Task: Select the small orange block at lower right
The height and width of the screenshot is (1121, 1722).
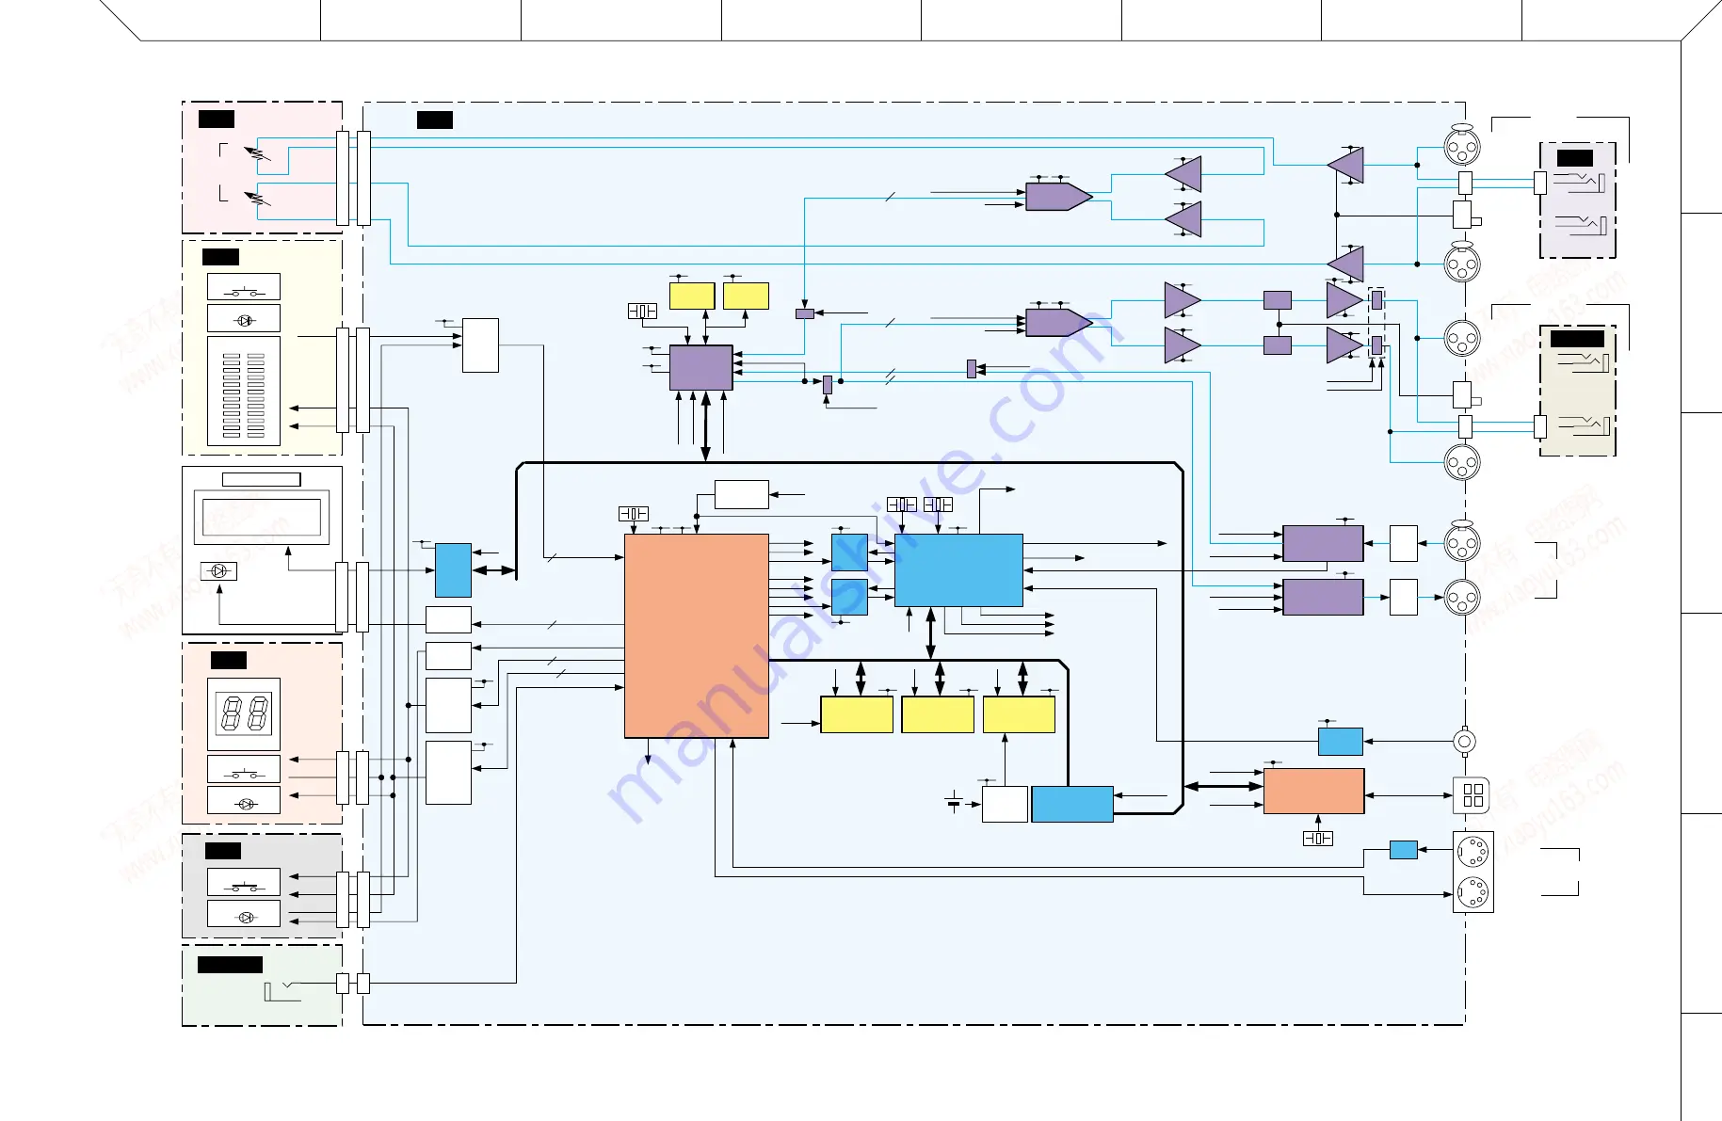Action: point(1313,791)
